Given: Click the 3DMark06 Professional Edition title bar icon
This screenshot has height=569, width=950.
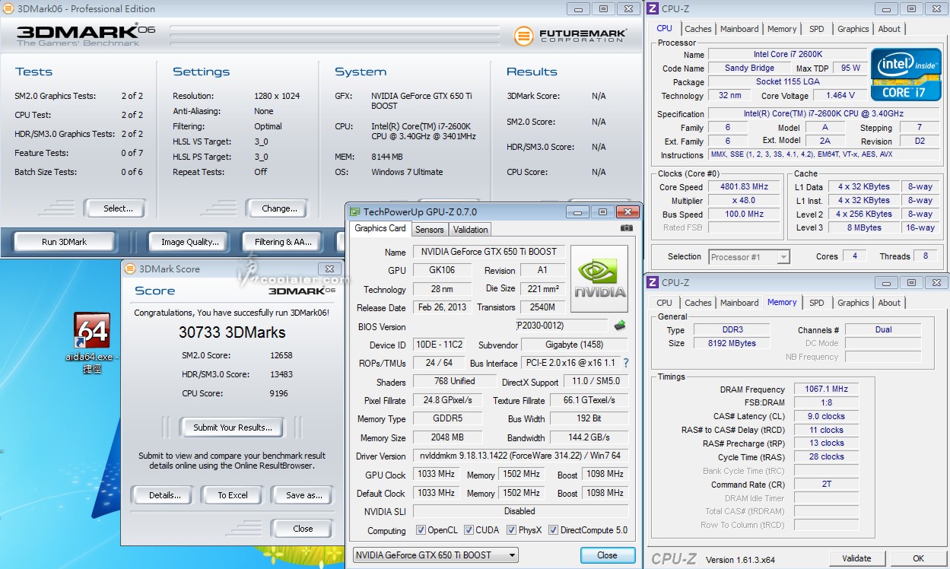Looking at the screenshot, I should click(x=8, y=9).
